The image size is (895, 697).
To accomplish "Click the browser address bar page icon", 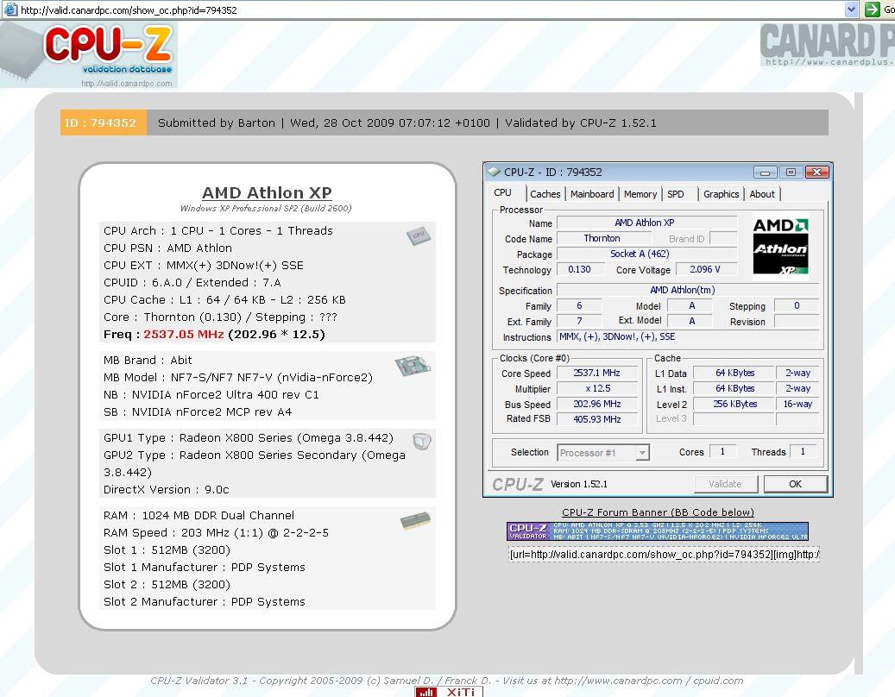I will pos(9,9).
